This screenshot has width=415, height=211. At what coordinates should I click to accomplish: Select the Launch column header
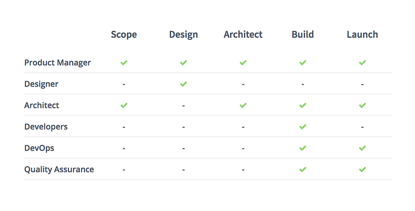(362, 34)
